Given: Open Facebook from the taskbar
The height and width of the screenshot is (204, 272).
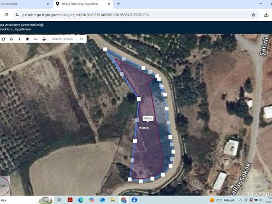Looking at the screenshot, I should [134, 200].
